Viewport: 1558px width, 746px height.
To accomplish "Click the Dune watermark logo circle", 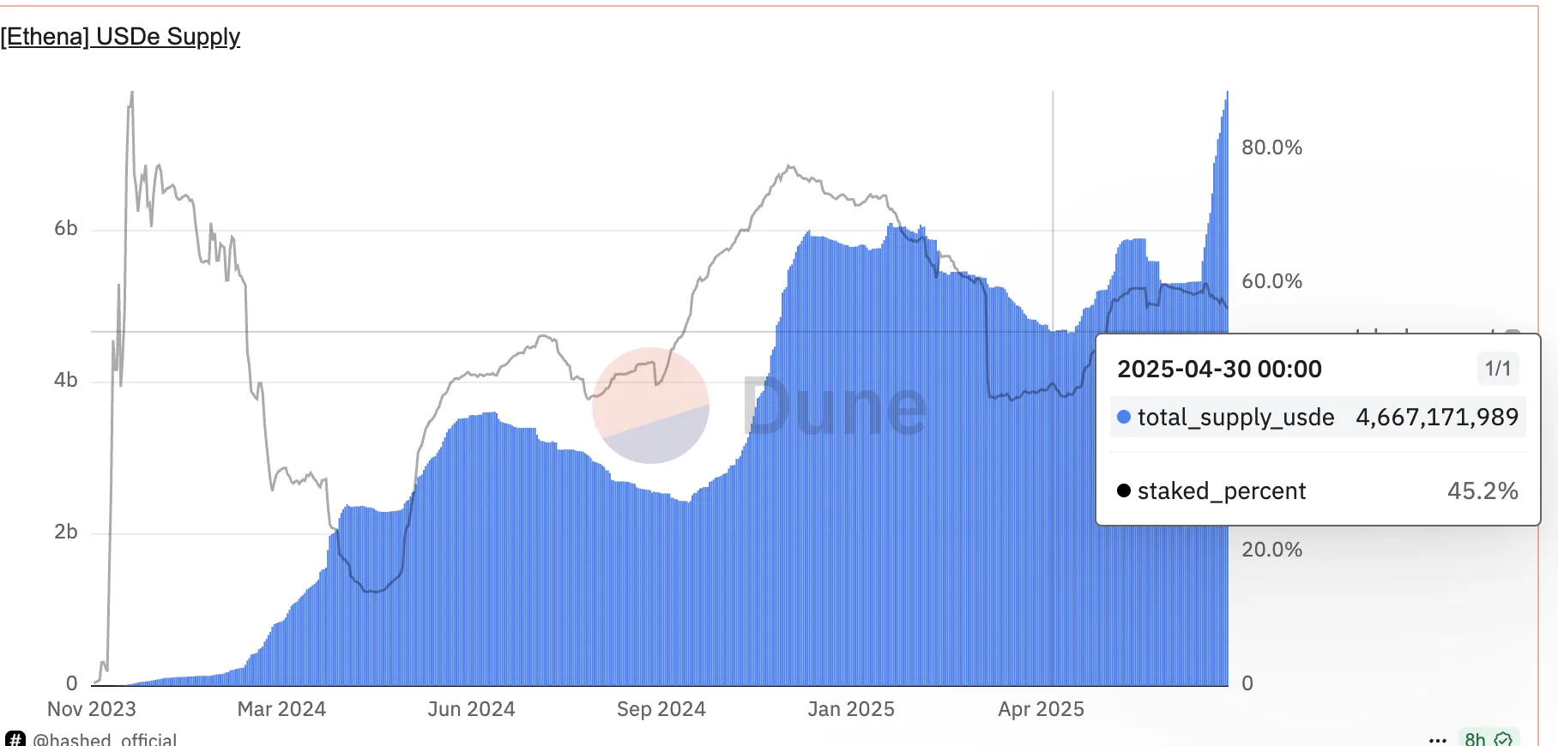I will pos(651,406).
